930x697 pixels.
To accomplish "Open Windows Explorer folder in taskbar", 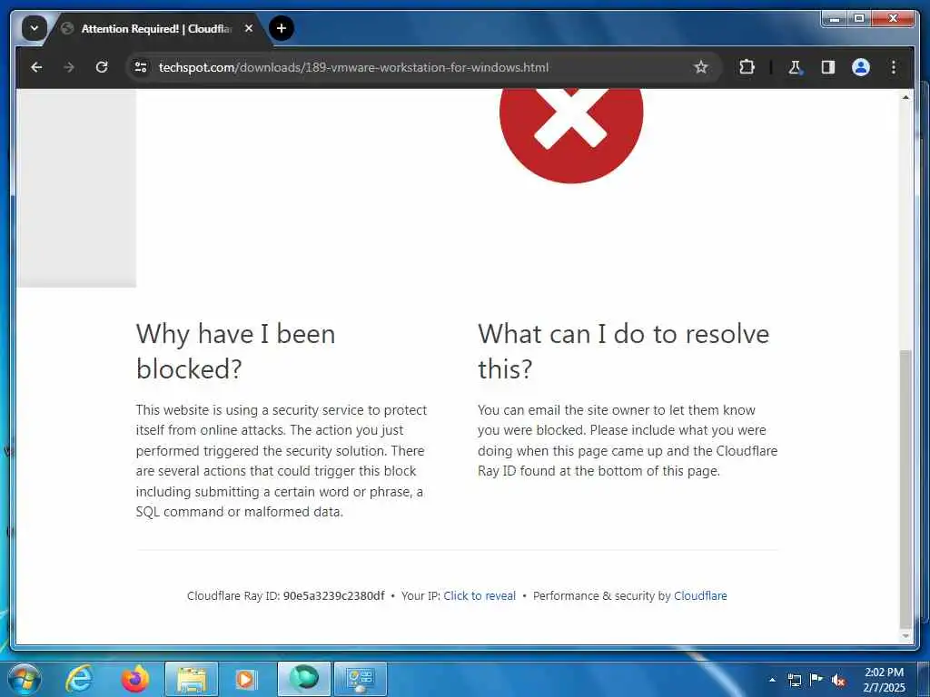I will click(191, 679).
